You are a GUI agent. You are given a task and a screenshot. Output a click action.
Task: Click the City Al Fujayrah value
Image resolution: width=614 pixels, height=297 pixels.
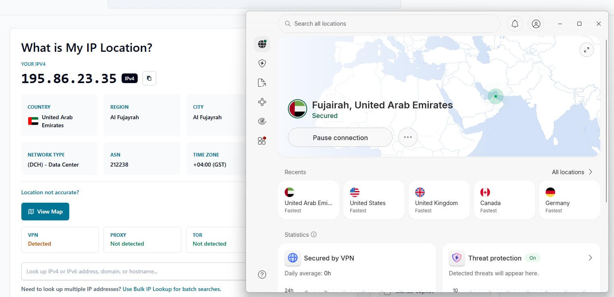tap(207, 117)
